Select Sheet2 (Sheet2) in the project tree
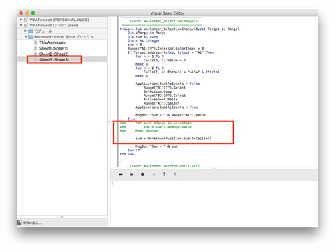Image resolution: width=335 pixels, height=251 pixels. [x=54, y=54]
